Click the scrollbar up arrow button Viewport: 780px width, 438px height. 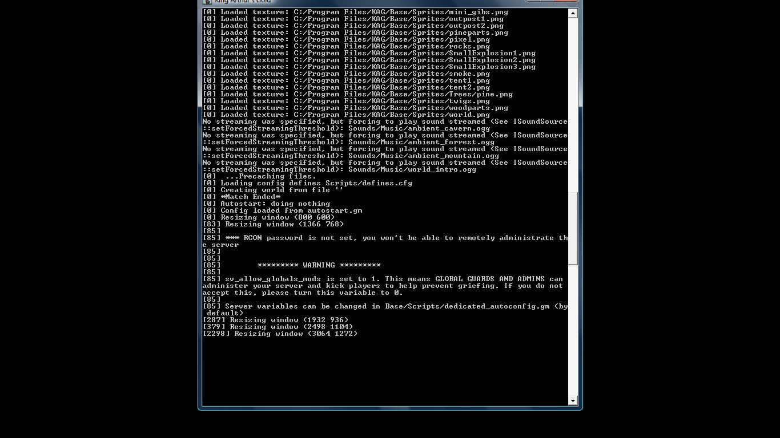(573, 13)
